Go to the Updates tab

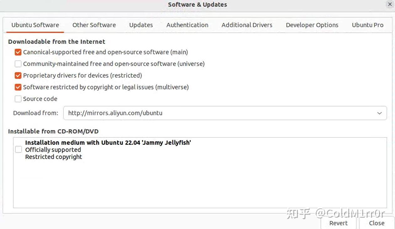[141, 25]
